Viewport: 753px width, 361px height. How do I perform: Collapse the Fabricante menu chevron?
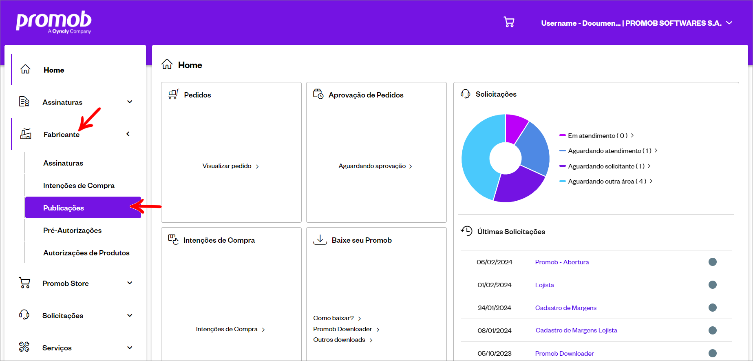pyautogui.click(x=128, y=134)
